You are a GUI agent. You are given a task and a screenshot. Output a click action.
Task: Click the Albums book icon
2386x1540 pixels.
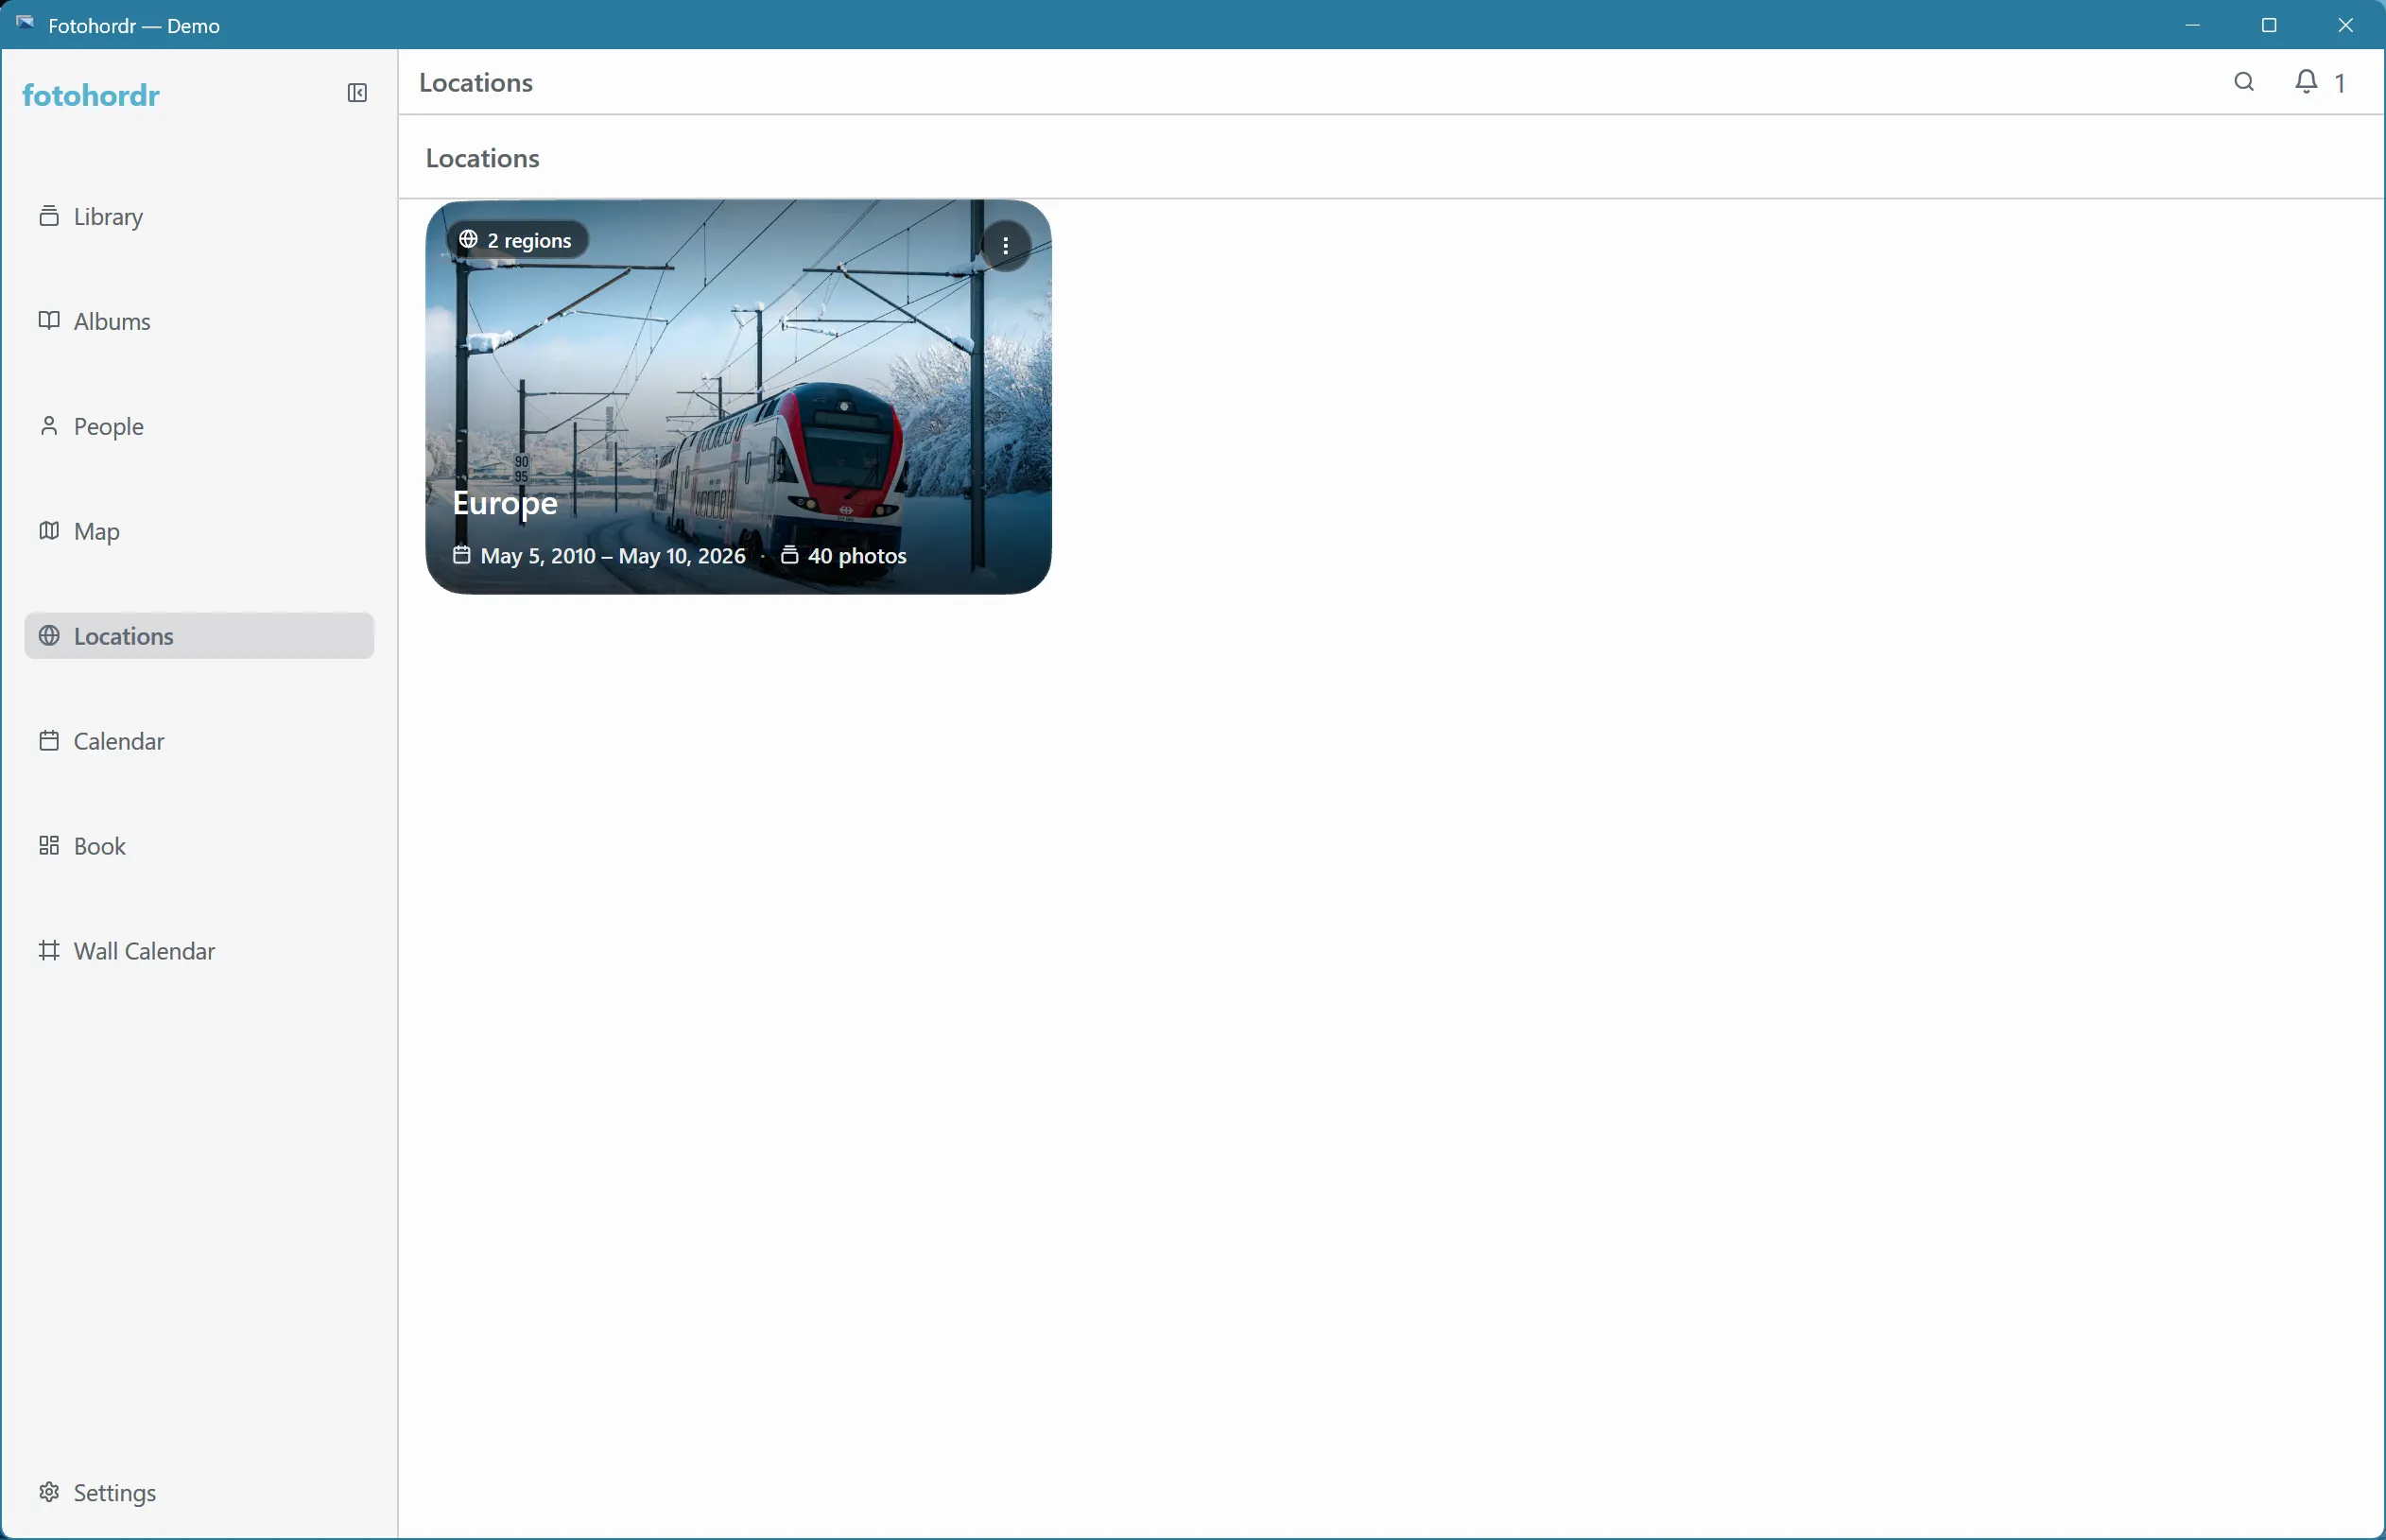pos(49,321)
